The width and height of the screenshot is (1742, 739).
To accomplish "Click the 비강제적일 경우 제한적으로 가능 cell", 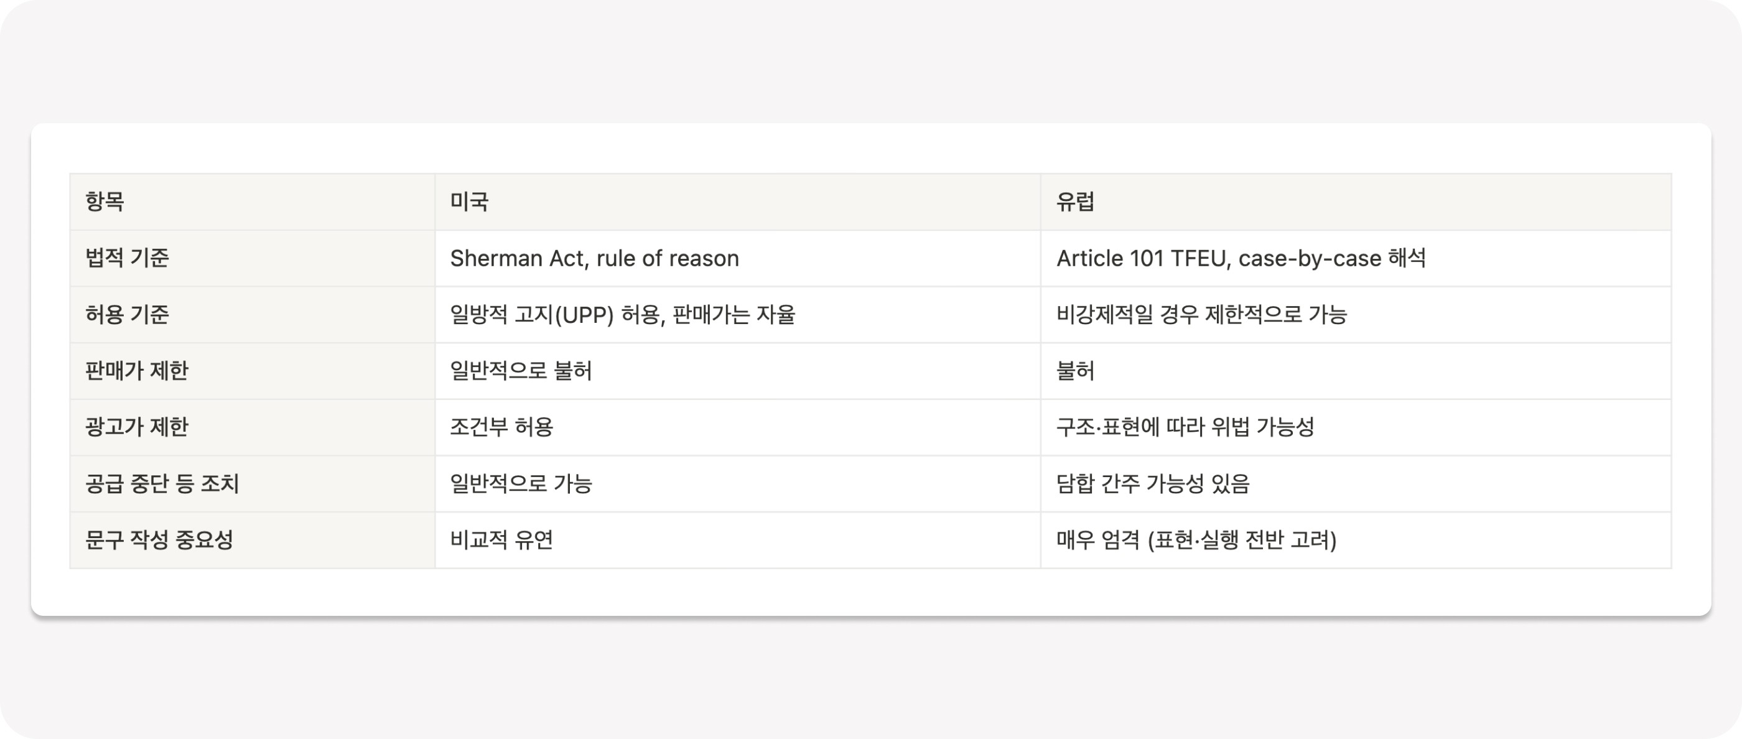I will (1356, 314).
